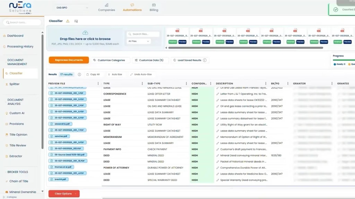Select the Splitter tool icon

point(7,84)
